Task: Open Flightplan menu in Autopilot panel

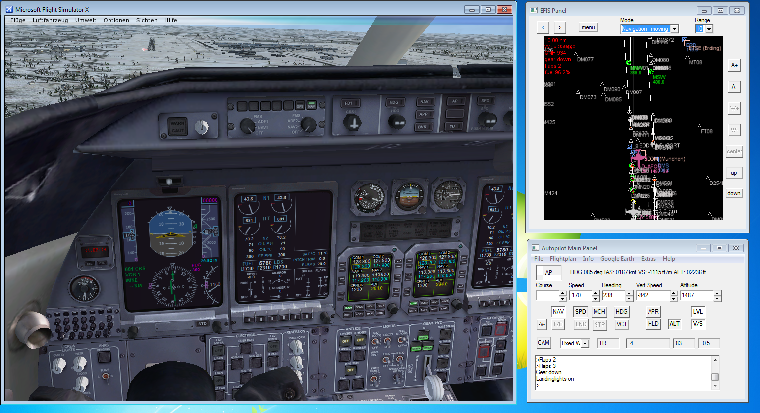Action: pyautogui.click(x=563, y=259)
